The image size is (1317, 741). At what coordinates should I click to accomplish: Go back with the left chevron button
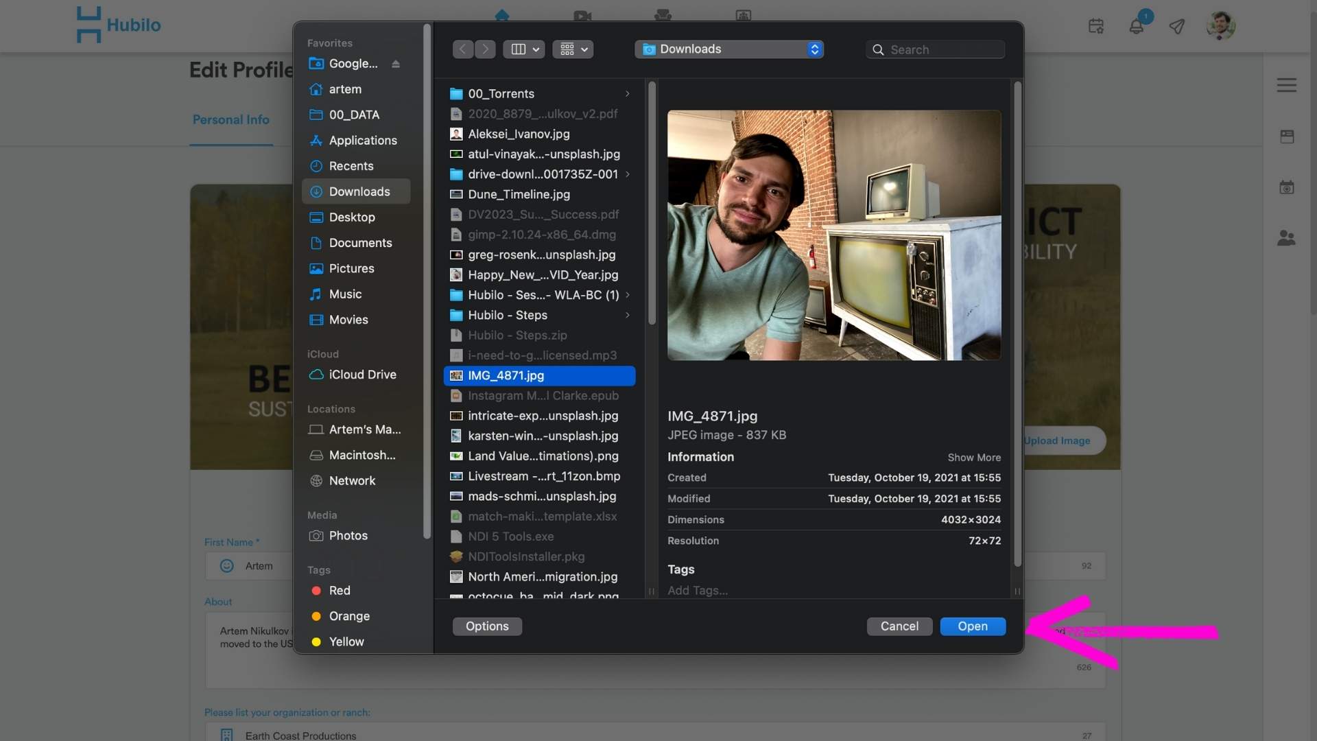point(463,49)
